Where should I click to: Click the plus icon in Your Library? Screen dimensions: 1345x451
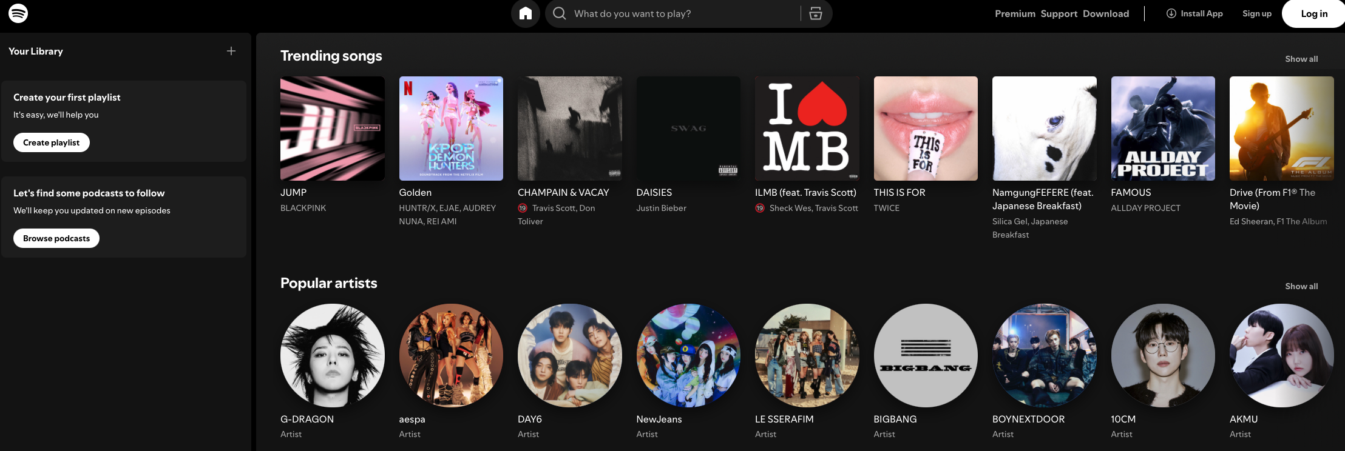(231, 51)
